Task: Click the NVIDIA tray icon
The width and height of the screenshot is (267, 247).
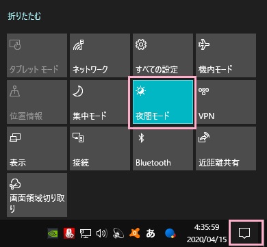Action: (53, 233)
